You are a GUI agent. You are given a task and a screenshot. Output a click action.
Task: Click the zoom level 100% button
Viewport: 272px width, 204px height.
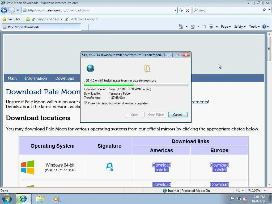[x=254, y=190]
